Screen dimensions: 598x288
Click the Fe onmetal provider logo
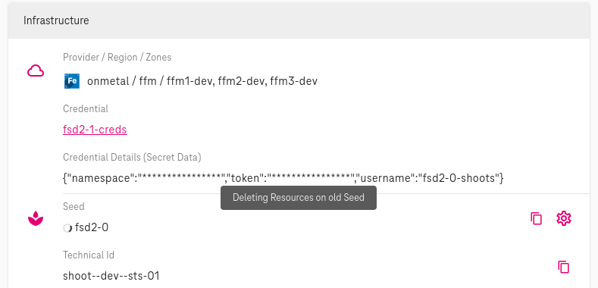[x=72, y=81]
